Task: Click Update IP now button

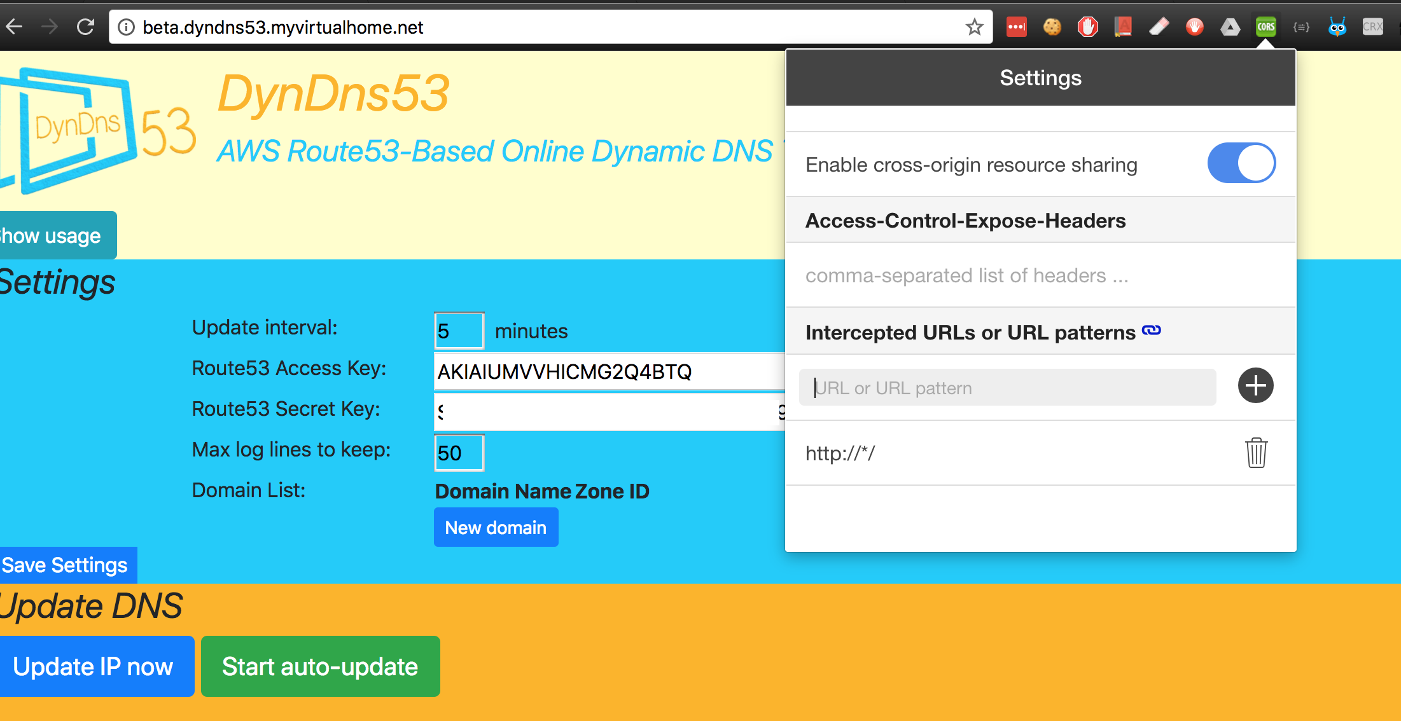Action: pos(93,666)
